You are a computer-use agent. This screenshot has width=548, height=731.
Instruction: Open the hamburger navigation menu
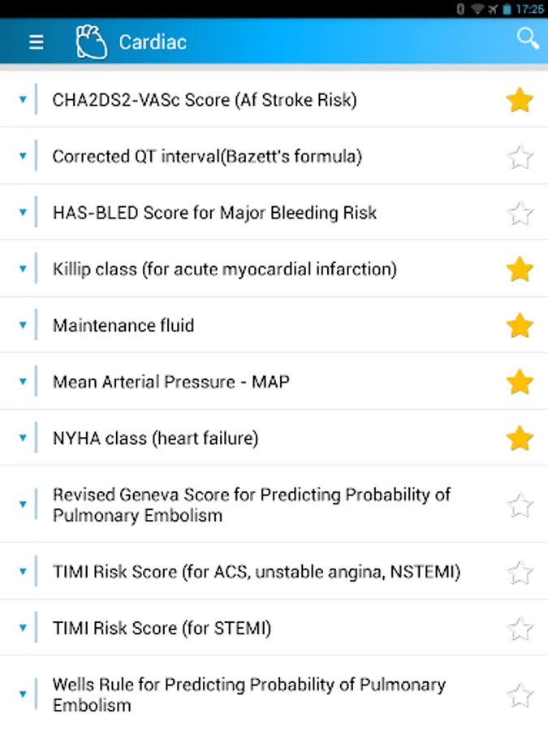[37, 42]
